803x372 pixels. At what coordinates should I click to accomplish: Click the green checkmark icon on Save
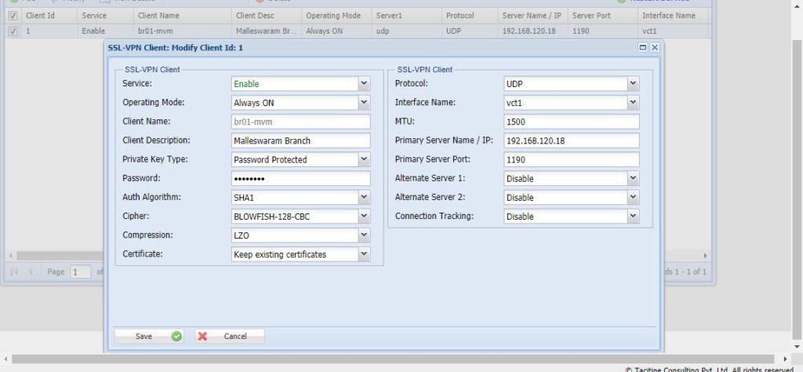(176, 336)
